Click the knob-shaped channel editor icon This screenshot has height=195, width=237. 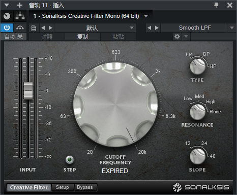click(7, 16)
